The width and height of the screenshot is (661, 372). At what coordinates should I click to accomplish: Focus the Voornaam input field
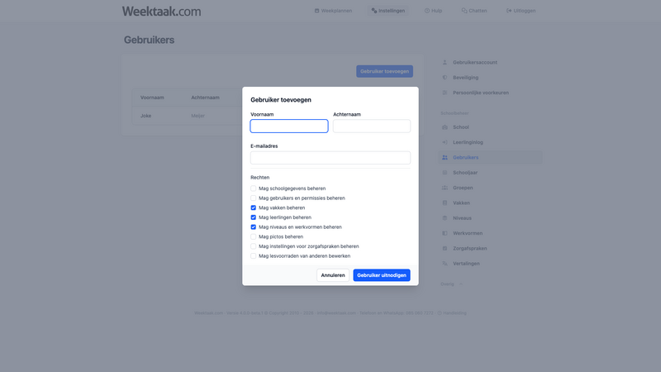click(x=289, y=126)
